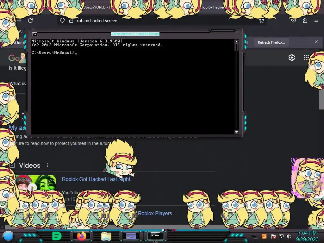
Task: Open the taskbar clock showing 7:04 PM
Action: [307, 236]
